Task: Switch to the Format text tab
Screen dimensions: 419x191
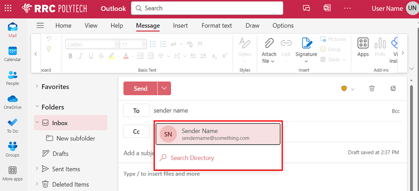Action: point(216,25)
